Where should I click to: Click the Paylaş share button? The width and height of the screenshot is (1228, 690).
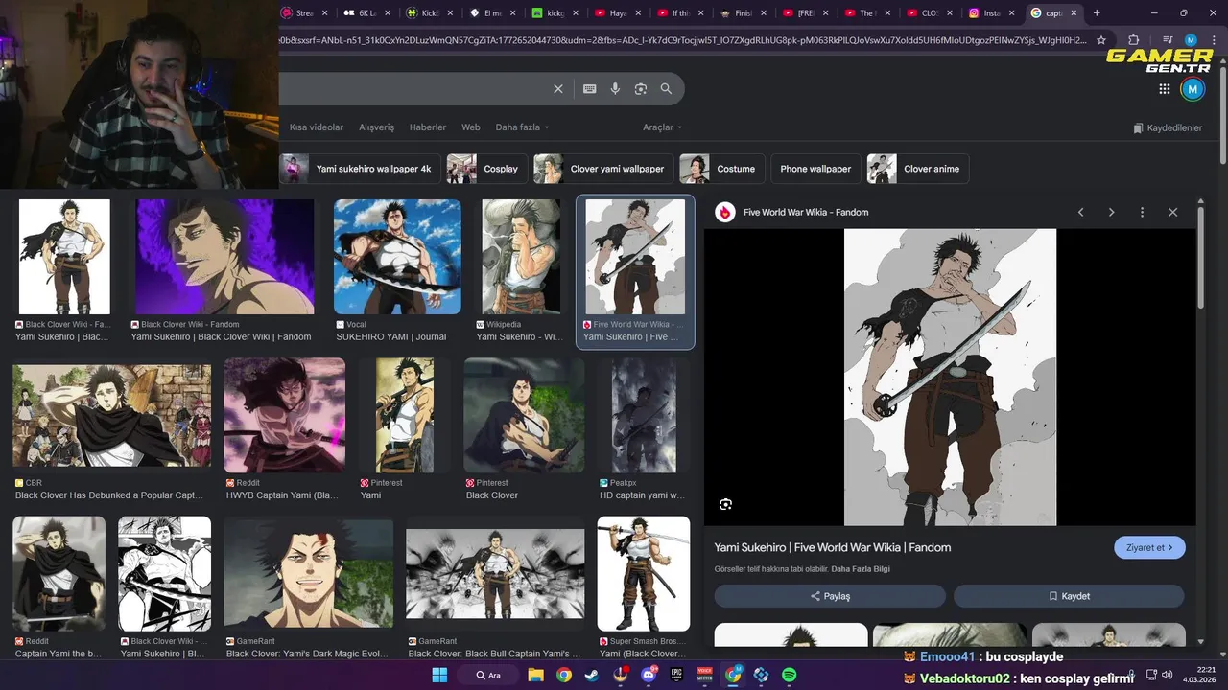click(x=830, y=596)
